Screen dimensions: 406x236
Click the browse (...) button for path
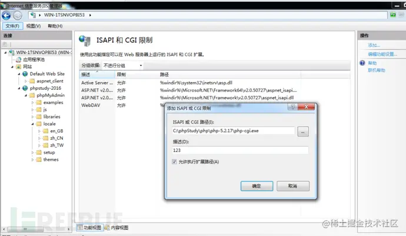(303, 132)
